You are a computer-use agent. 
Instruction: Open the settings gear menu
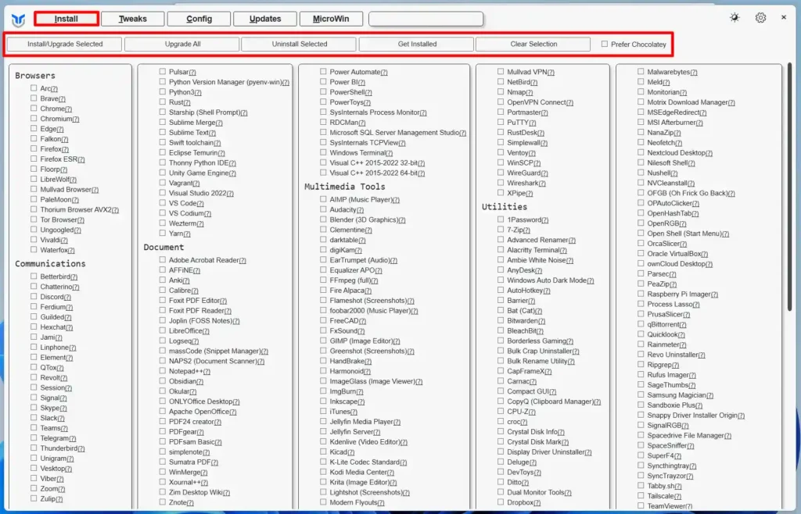(760, 18)
